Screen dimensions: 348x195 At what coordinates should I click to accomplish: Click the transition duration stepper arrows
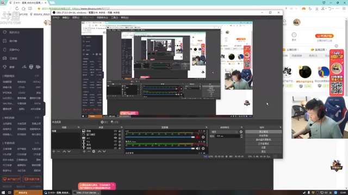click(x=241, y=136)
